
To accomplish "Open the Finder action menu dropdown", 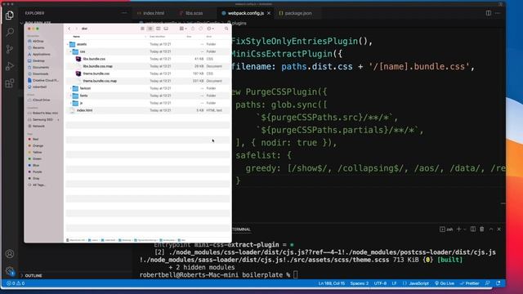I will [211, 29].
